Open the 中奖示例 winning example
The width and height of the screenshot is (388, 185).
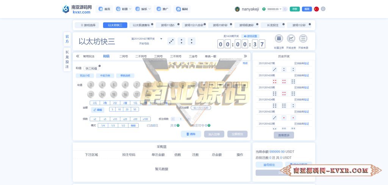tap(105, 76)
